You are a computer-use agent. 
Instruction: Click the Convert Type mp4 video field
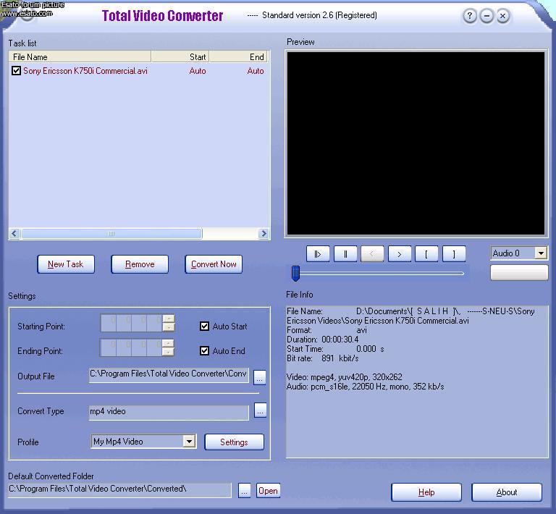tap(169, 412)
